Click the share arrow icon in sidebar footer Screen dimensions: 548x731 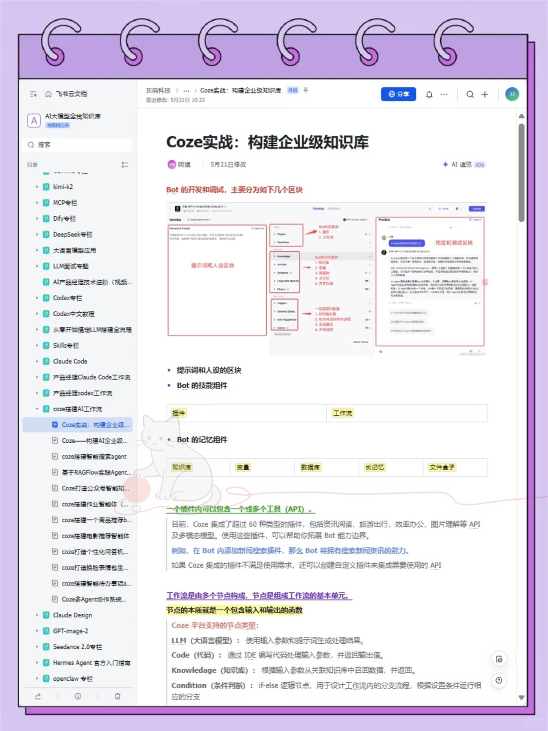tap(38, 696)
